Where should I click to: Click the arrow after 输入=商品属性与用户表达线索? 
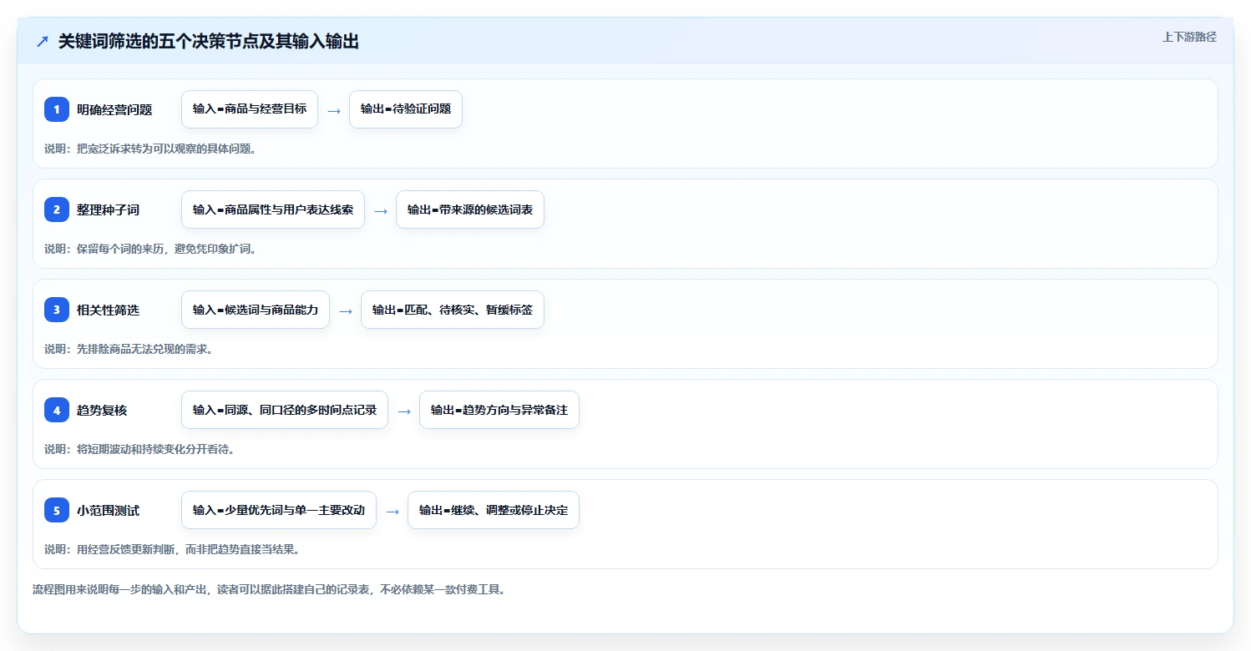coord(381,210)
